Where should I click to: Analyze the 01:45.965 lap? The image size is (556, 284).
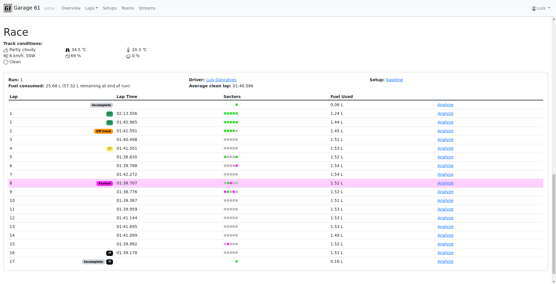[445, 122]
